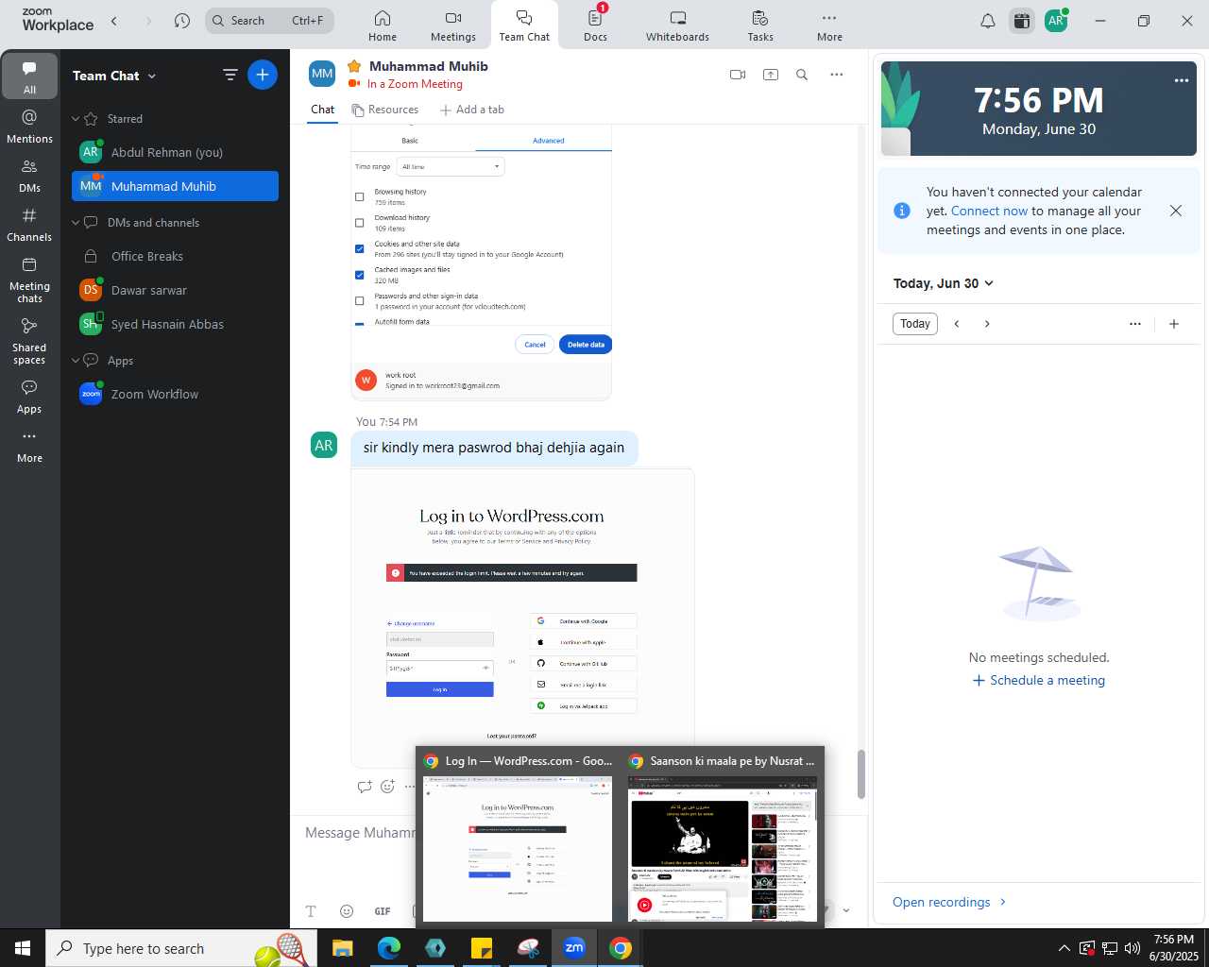1209x967 pixels.
Task: Switch to the Resources tab in chat
Action: click(385, 110)
